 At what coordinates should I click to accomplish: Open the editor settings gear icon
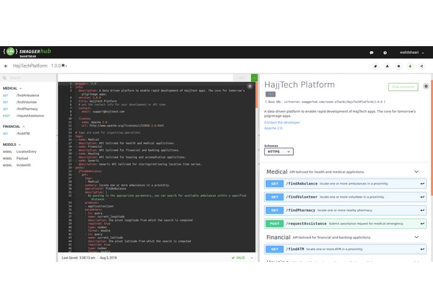pos(250,86)
